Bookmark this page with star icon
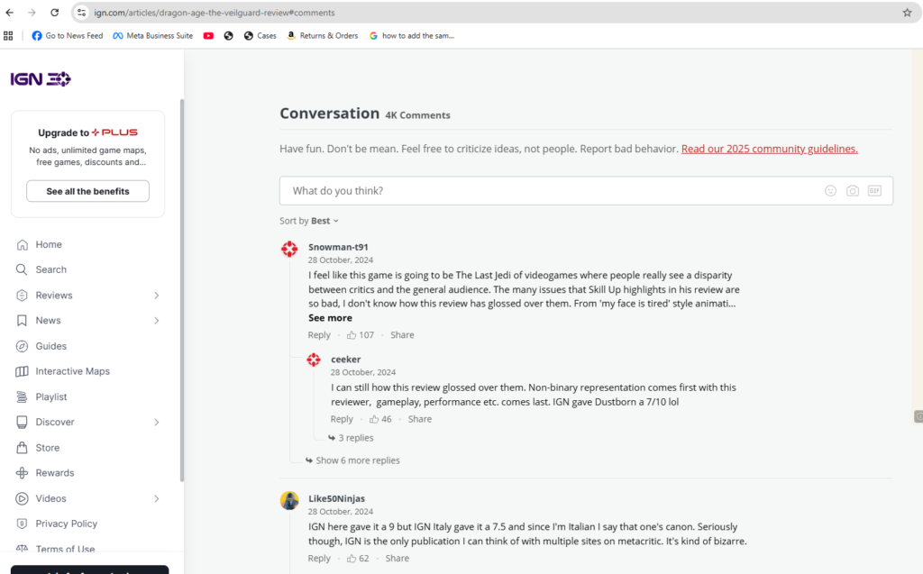The width and height of the screenshot is (923, 574). (x=907, y=13)
